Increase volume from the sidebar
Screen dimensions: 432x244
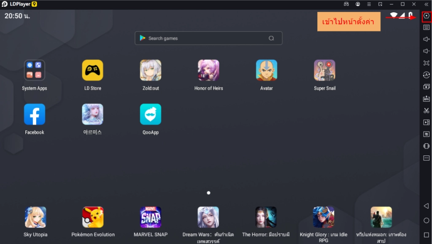(426, 39)
